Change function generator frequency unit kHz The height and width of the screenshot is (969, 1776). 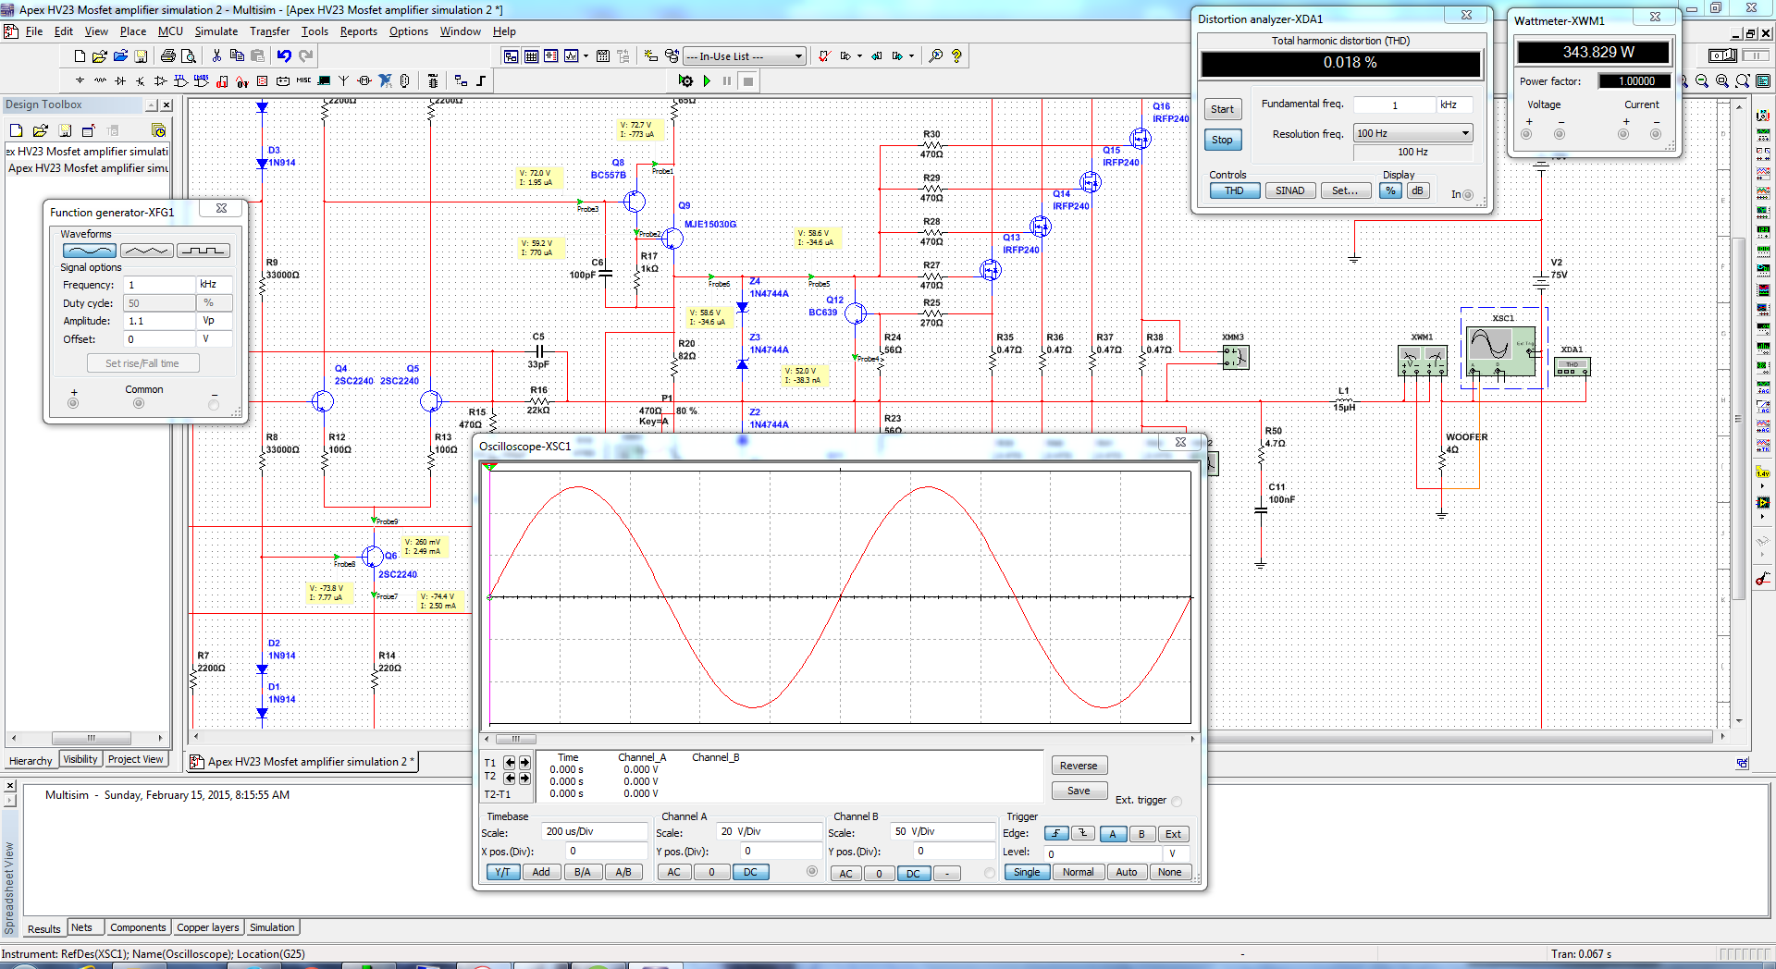(x=215, y=285)
